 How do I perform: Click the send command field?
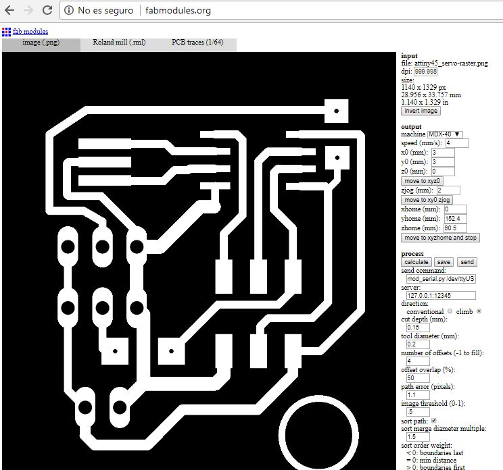click(x=441, y=279)
